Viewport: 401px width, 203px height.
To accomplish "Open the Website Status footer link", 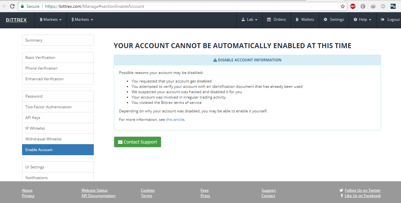I will click(x=94, y=190).
